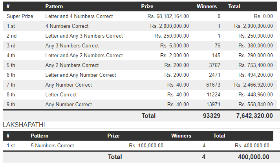The width and height of the screenshot is (280, 163).
Task: Click the Rs. 68,182,164.00 prize amount
Action: [168, 16]
